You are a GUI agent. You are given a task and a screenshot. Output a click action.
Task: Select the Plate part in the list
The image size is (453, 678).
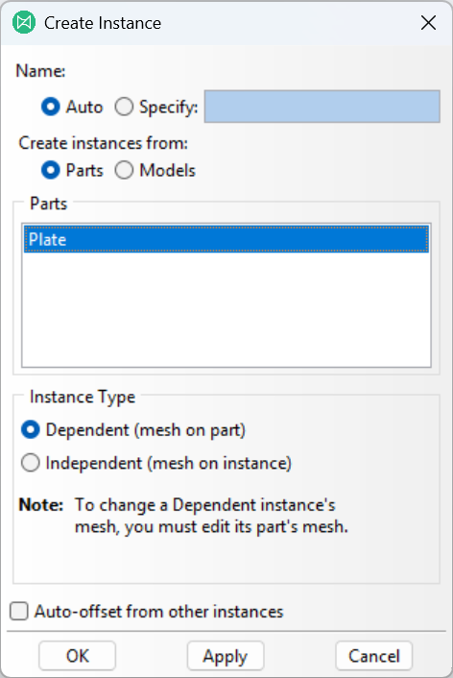pyautogui.click(x=226, y=239)
